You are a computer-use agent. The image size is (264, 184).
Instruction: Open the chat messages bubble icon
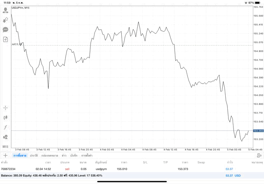(5, 30)
